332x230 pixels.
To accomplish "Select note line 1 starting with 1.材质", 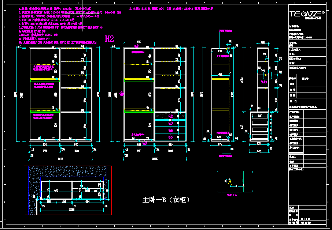I will click(x=55, y=9).
